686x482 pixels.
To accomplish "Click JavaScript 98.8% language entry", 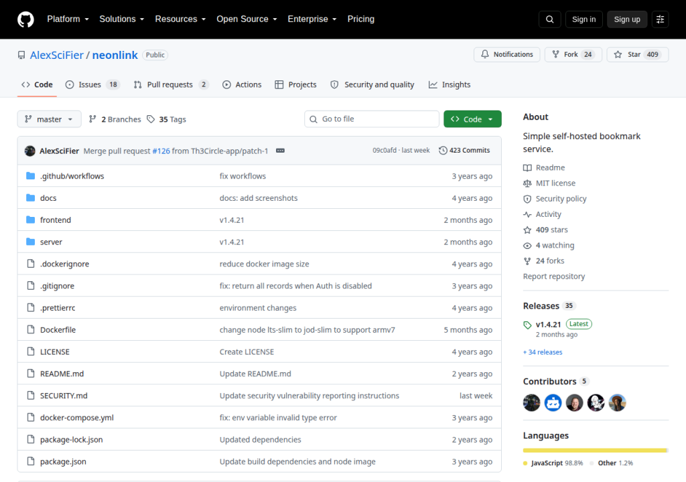I will point(553,463).
